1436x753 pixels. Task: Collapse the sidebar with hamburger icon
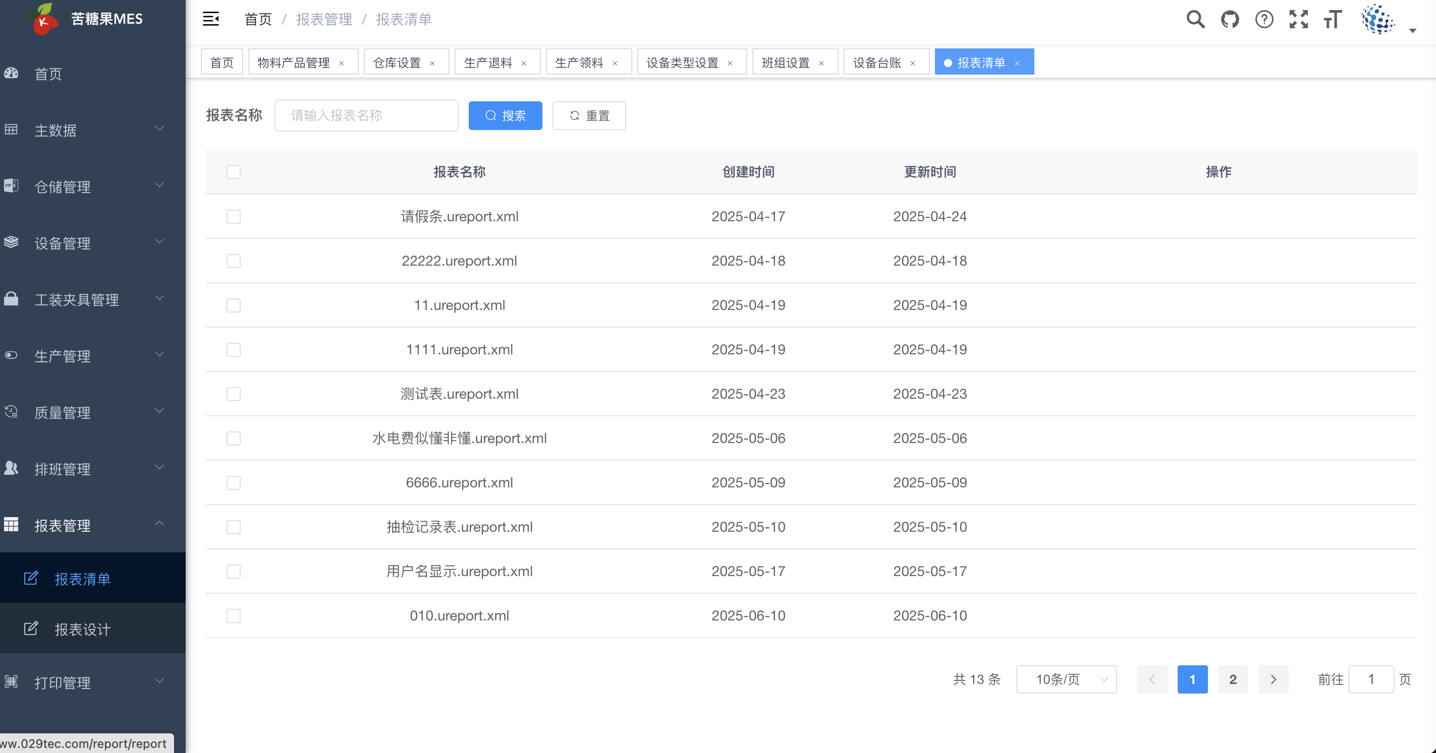[211, 19]
